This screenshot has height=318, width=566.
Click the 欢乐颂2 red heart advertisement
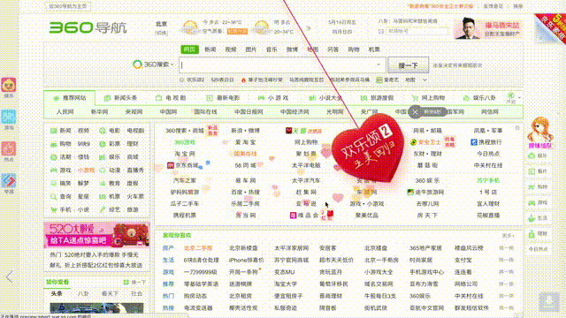[x=368, y=148]
